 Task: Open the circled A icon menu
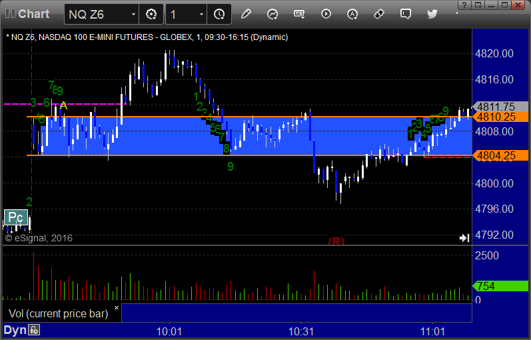[352, 14]
